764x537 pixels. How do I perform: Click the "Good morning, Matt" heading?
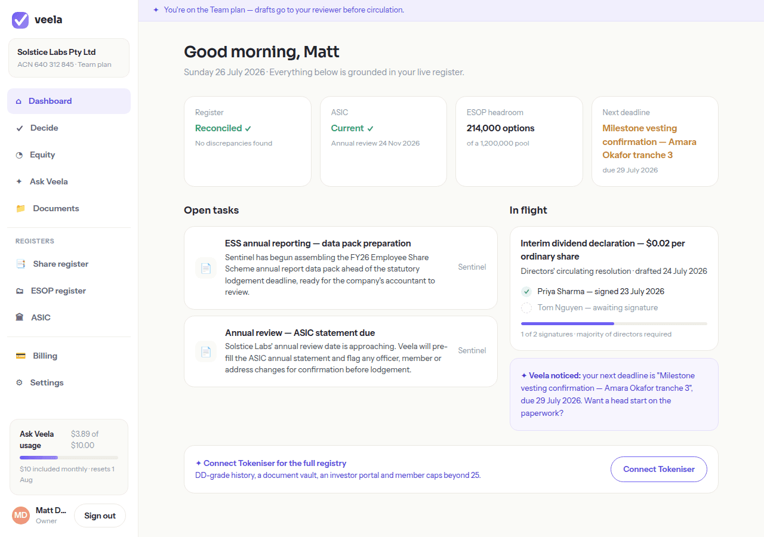coord(261,52)
